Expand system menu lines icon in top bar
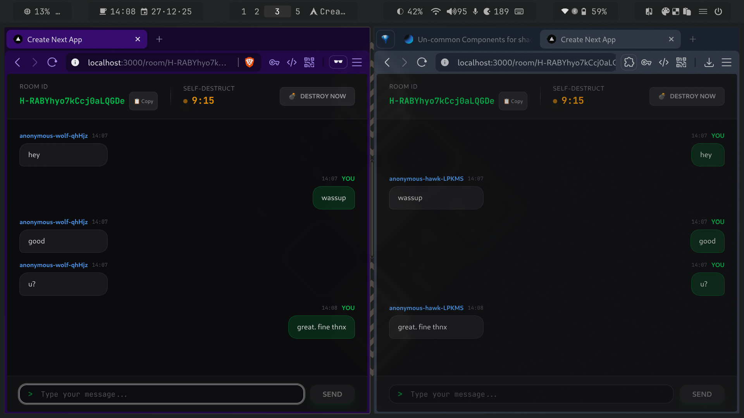The width and height of the screenshot is (744, 418). [x=703, y=12]
